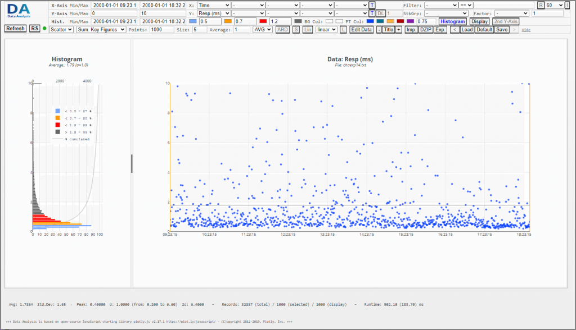The width and height of the screenshot is (576, 330).
Task: Open the Scatter chart type dropdown
Action: [x=61, y=29]
